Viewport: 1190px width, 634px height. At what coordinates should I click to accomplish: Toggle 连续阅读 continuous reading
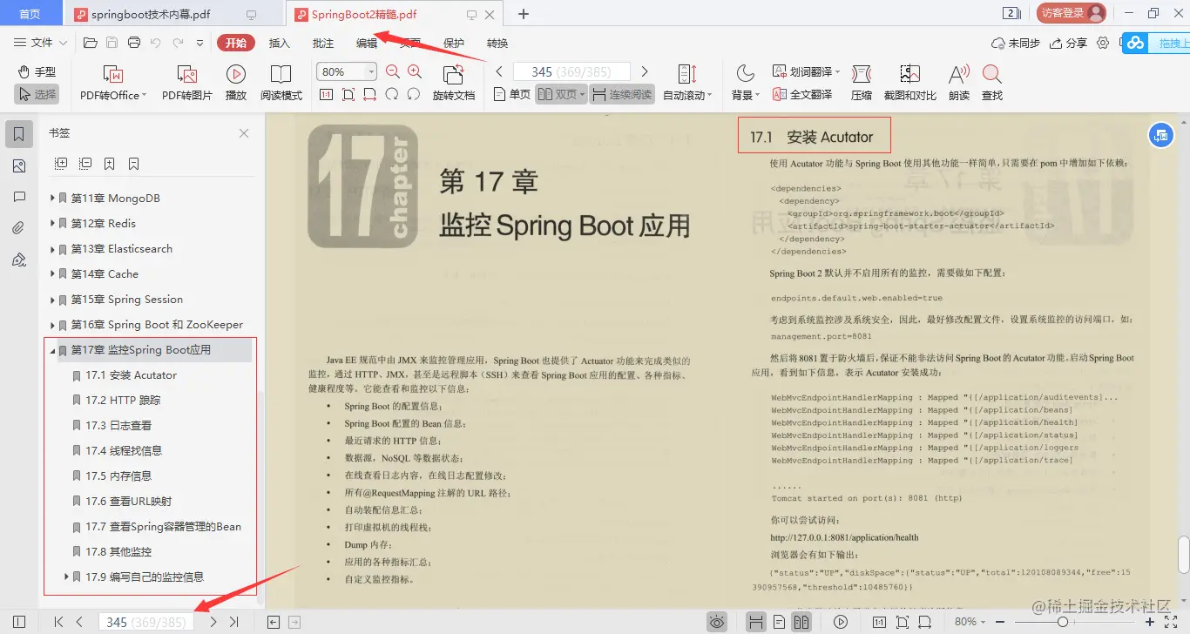(622, 94)
